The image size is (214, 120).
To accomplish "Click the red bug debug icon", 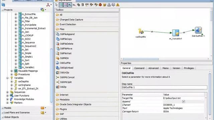I will point(100,5).
